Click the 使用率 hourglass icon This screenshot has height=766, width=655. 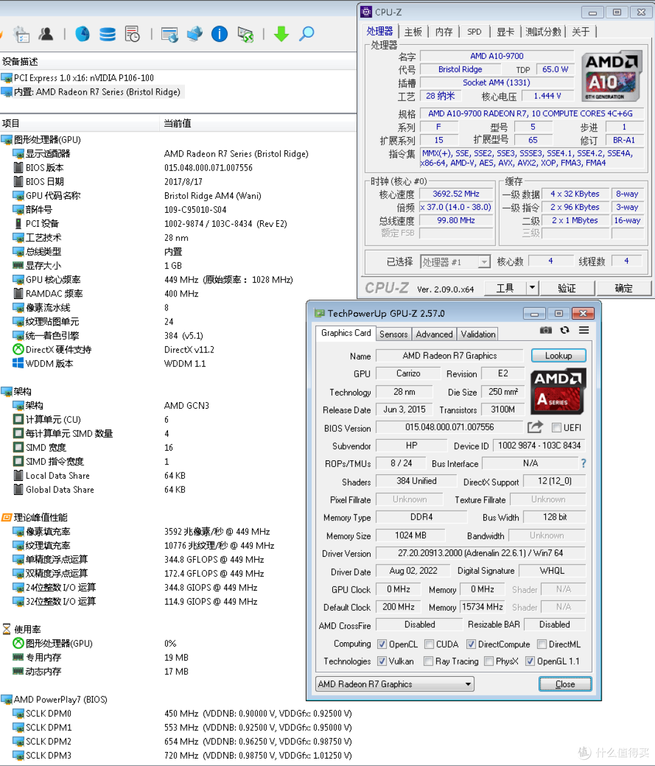point(7,629)
